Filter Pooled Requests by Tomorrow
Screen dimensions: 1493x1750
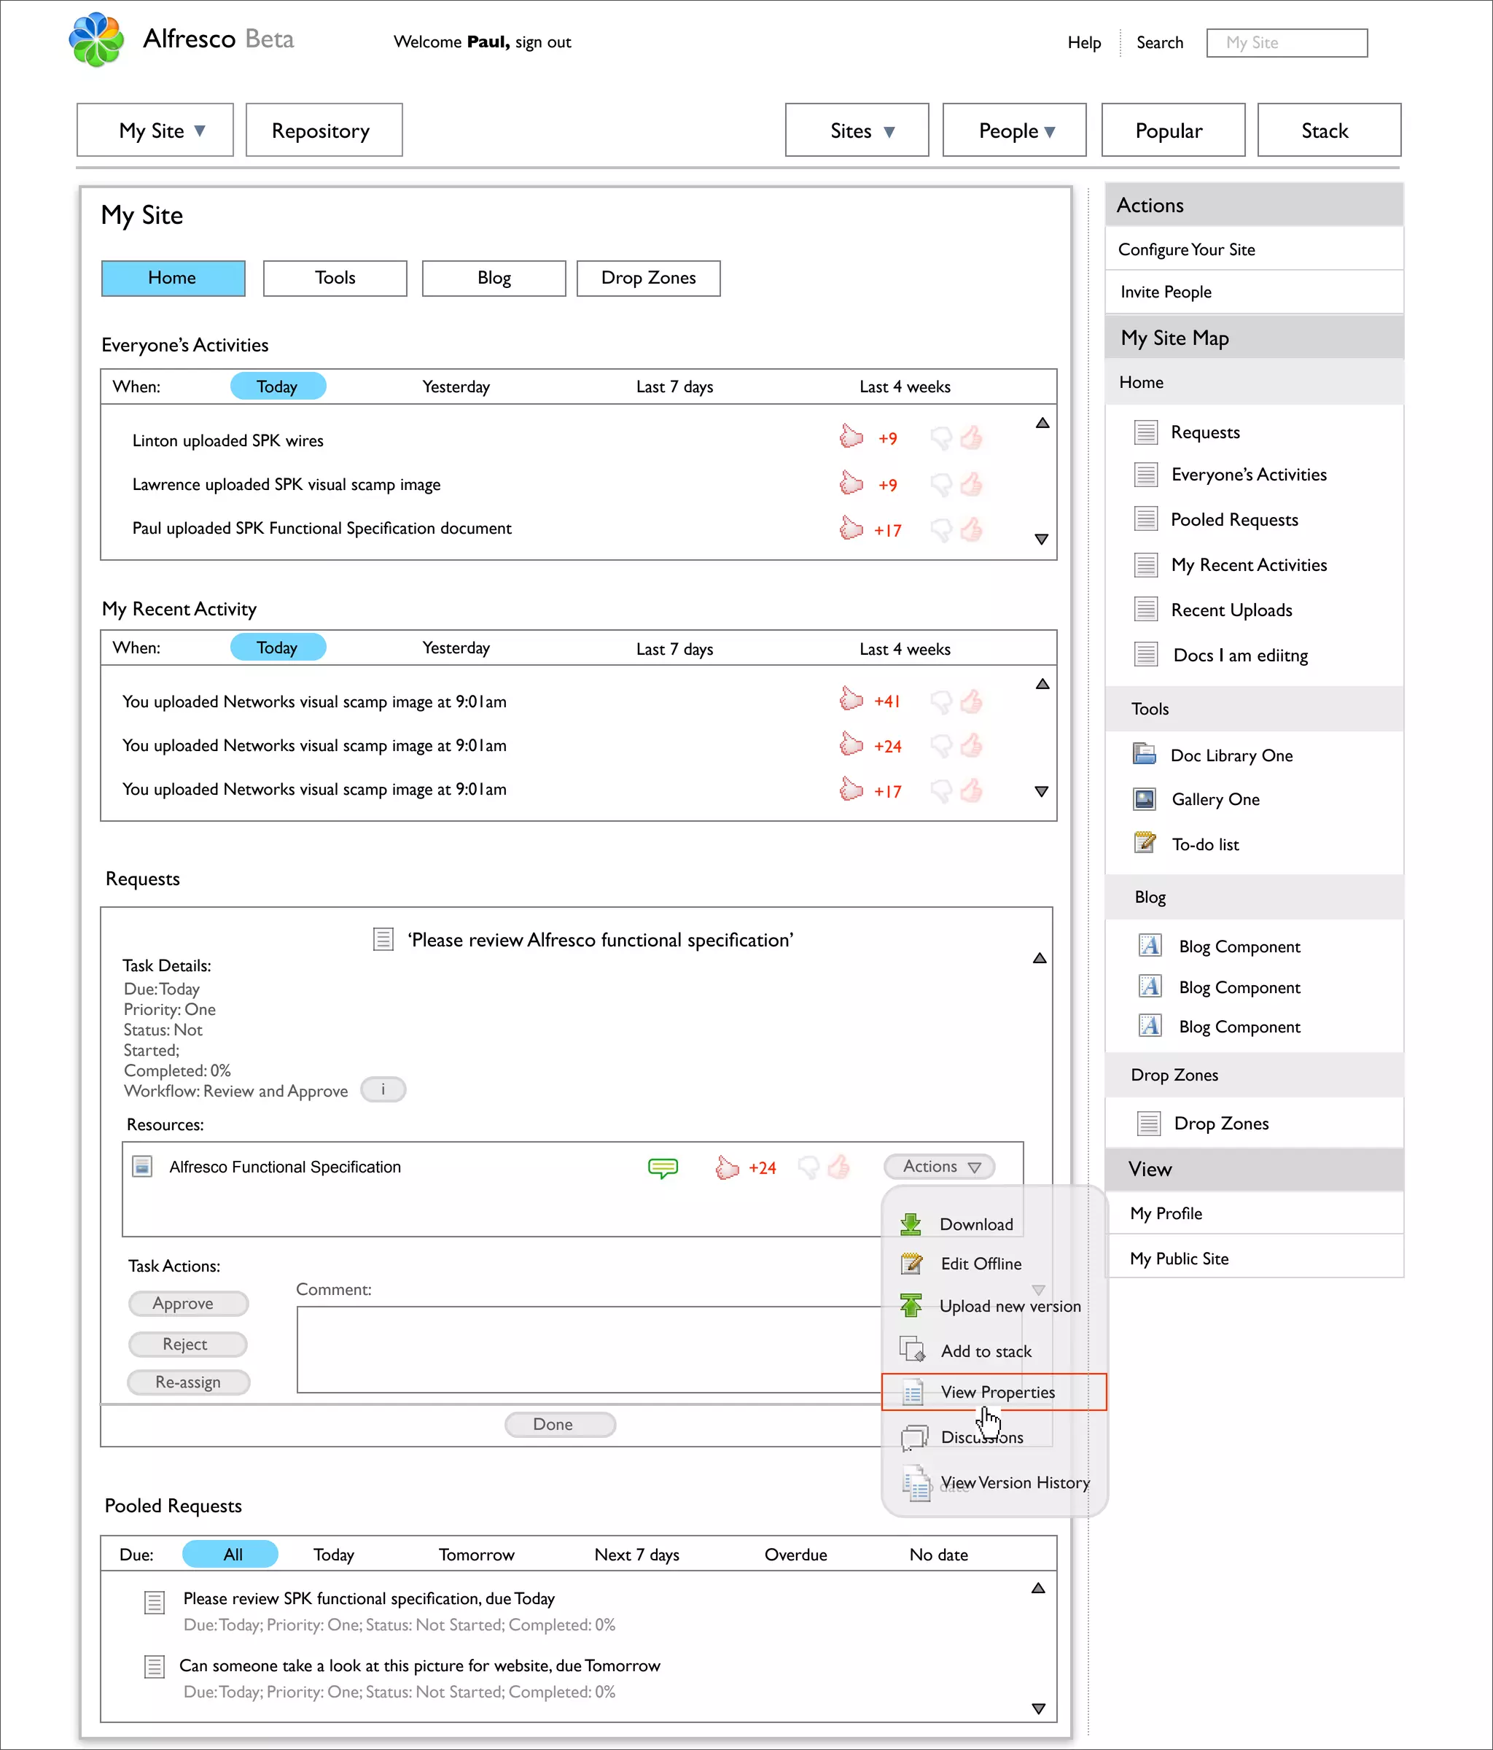(477, 1555)
